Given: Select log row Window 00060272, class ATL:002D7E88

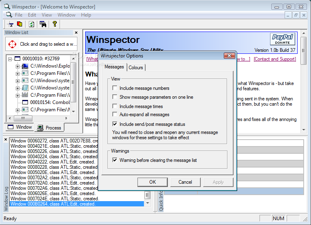Looking at the screenshot, I should [x=54, y=141].
